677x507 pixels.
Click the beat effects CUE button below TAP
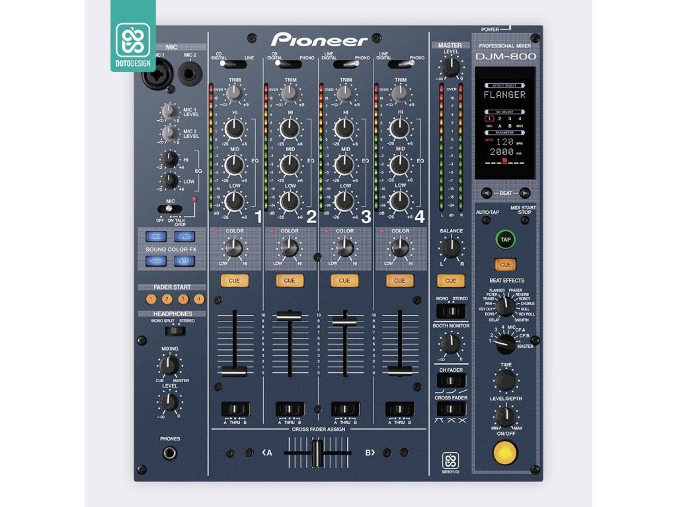(x=506, y=265)
